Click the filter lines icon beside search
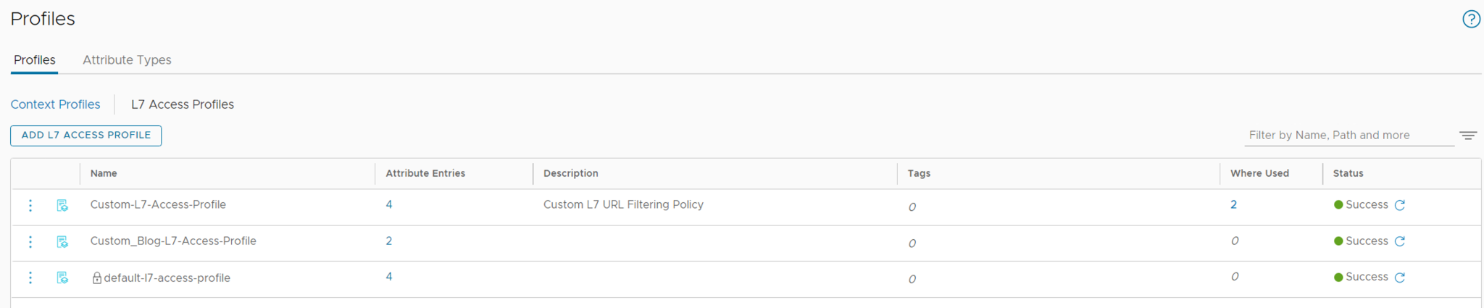This screenshot has width=1484, height=308. point(1468,136)
